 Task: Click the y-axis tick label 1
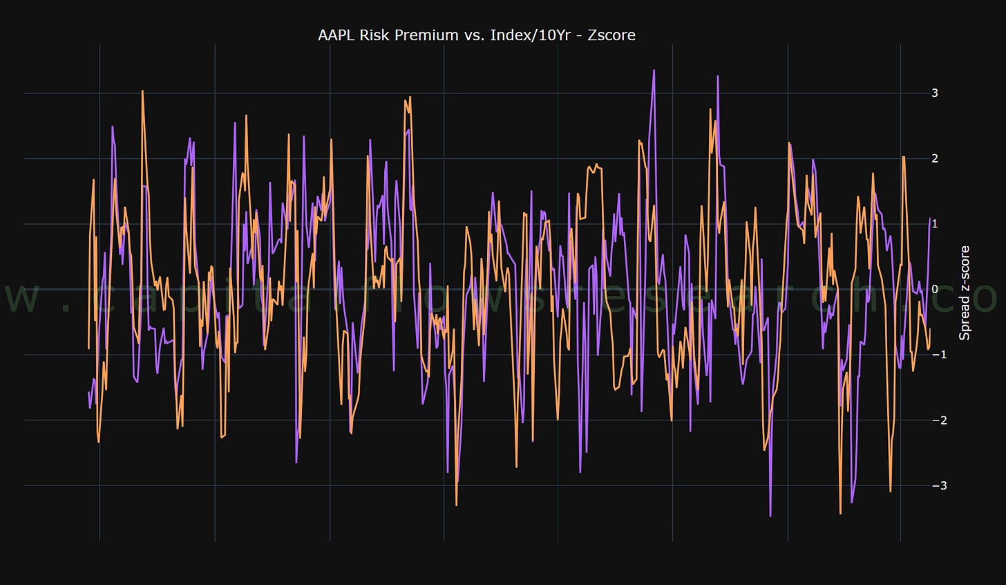pos(934,224)
